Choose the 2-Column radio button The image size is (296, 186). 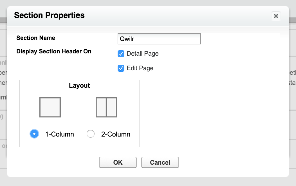(91, 134)
